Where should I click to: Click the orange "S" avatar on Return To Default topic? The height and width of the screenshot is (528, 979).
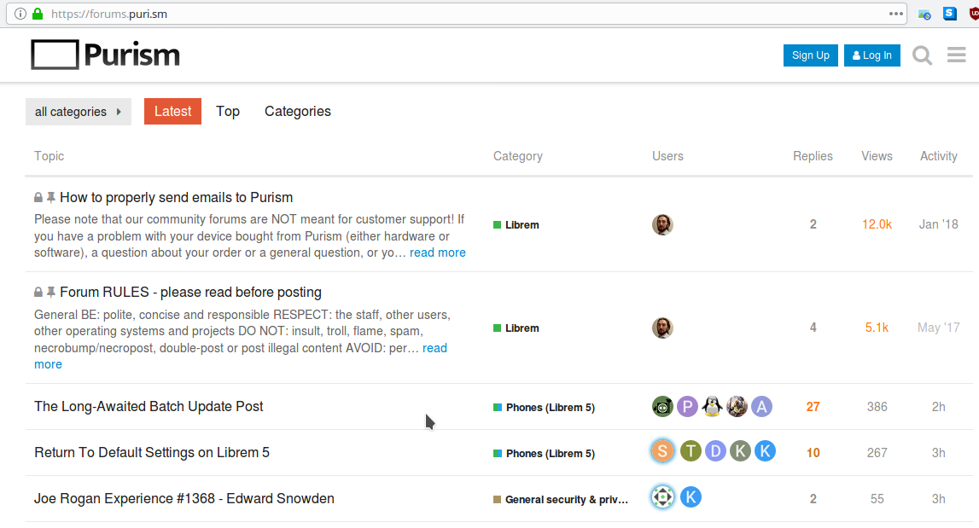click(x=662, y=450)
